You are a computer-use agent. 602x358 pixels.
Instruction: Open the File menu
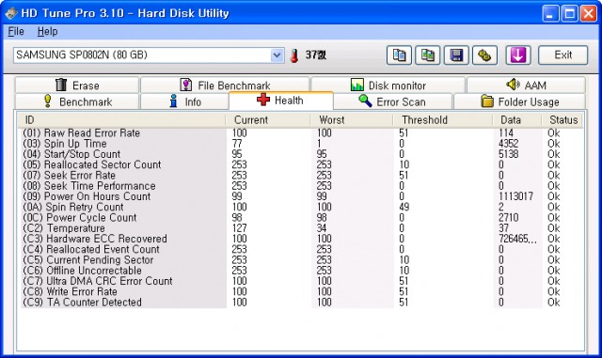(16, 31)
